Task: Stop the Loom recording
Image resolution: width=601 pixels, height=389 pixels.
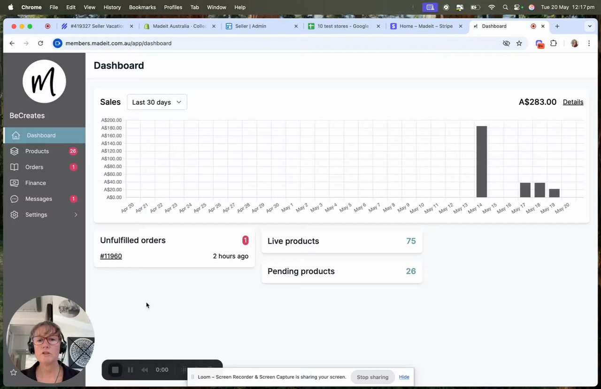Action: pos(115,370)
